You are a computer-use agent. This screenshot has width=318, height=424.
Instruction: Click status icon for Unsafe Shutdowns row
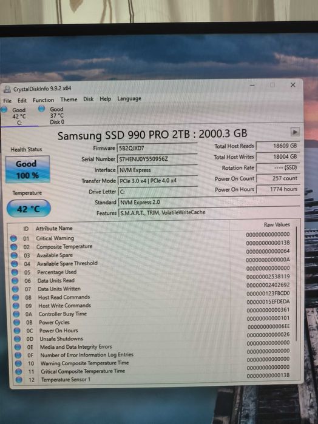coord(18,339)
